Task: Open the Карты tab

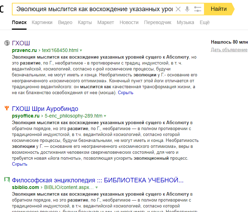Action: coord(85,22)
